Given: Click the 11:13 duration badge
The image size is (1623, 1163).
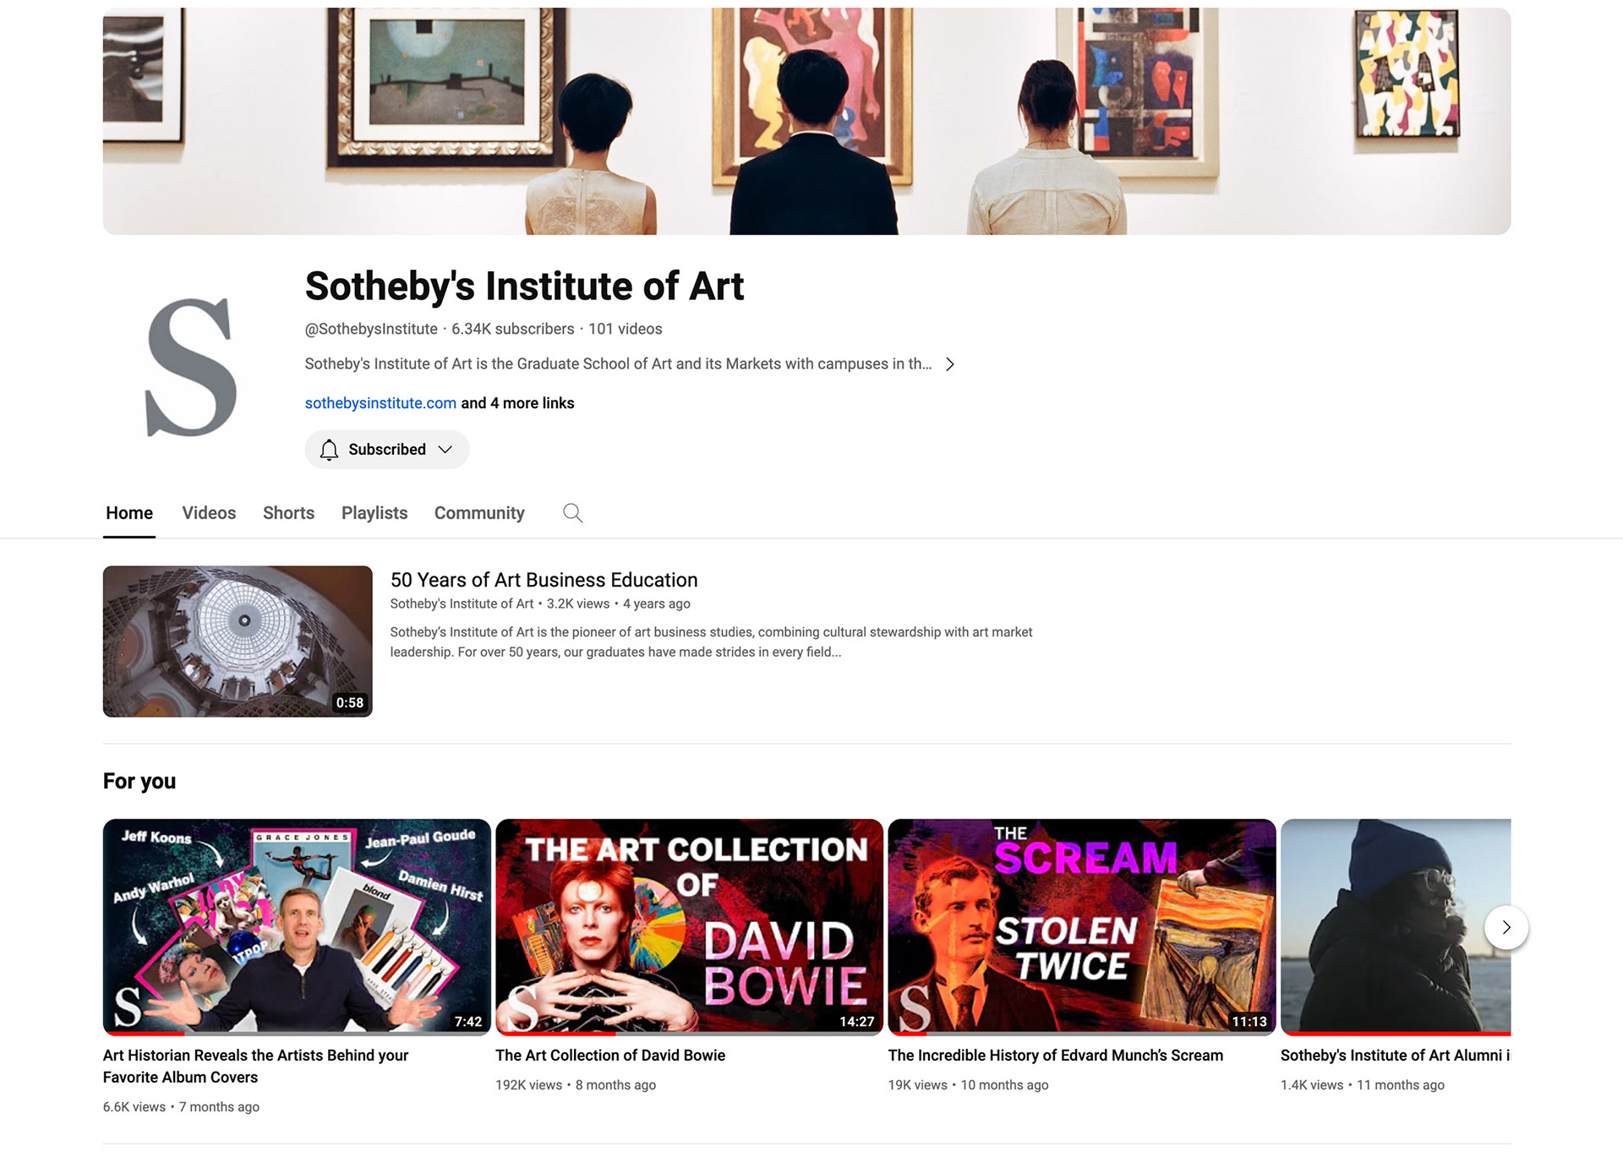Looking at the screenshot, I should point(1249,1022).
